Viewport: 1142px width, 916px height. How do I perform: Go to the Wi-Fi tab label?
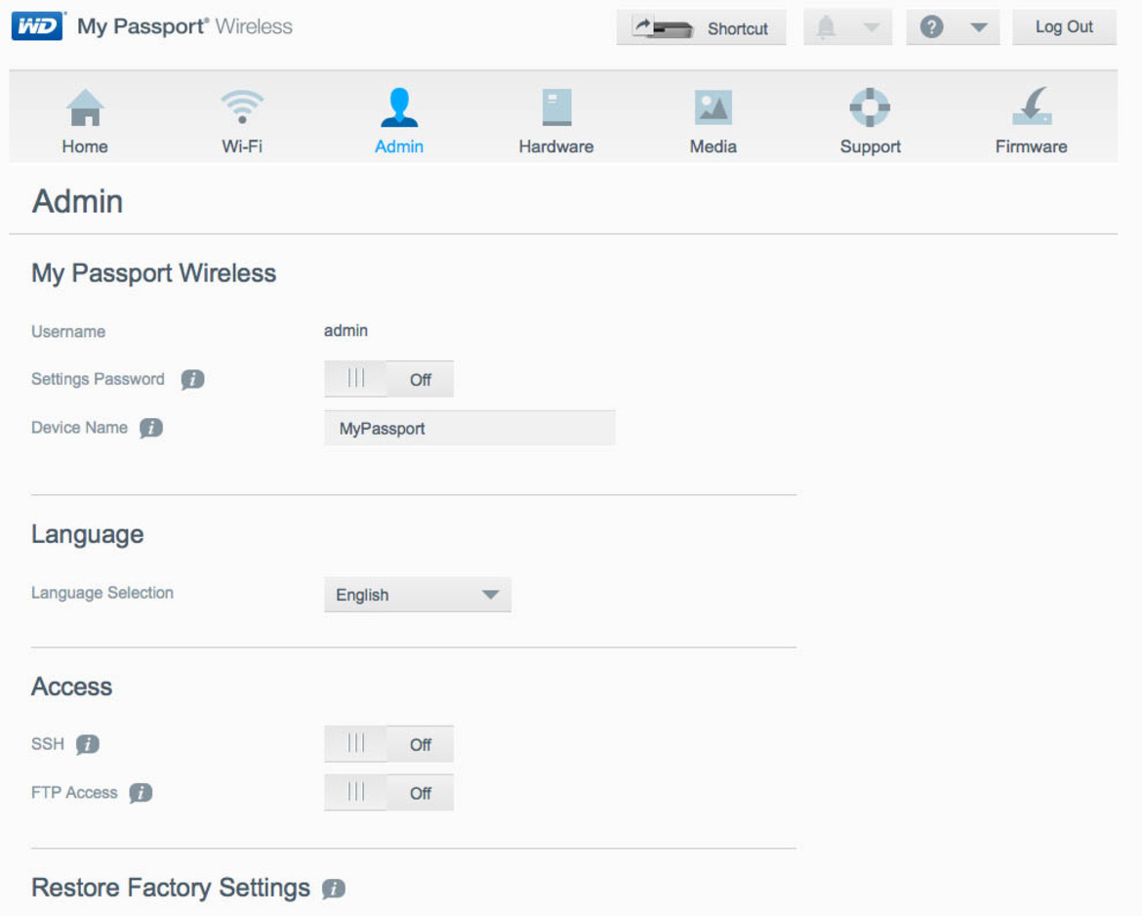pos(242,146)
